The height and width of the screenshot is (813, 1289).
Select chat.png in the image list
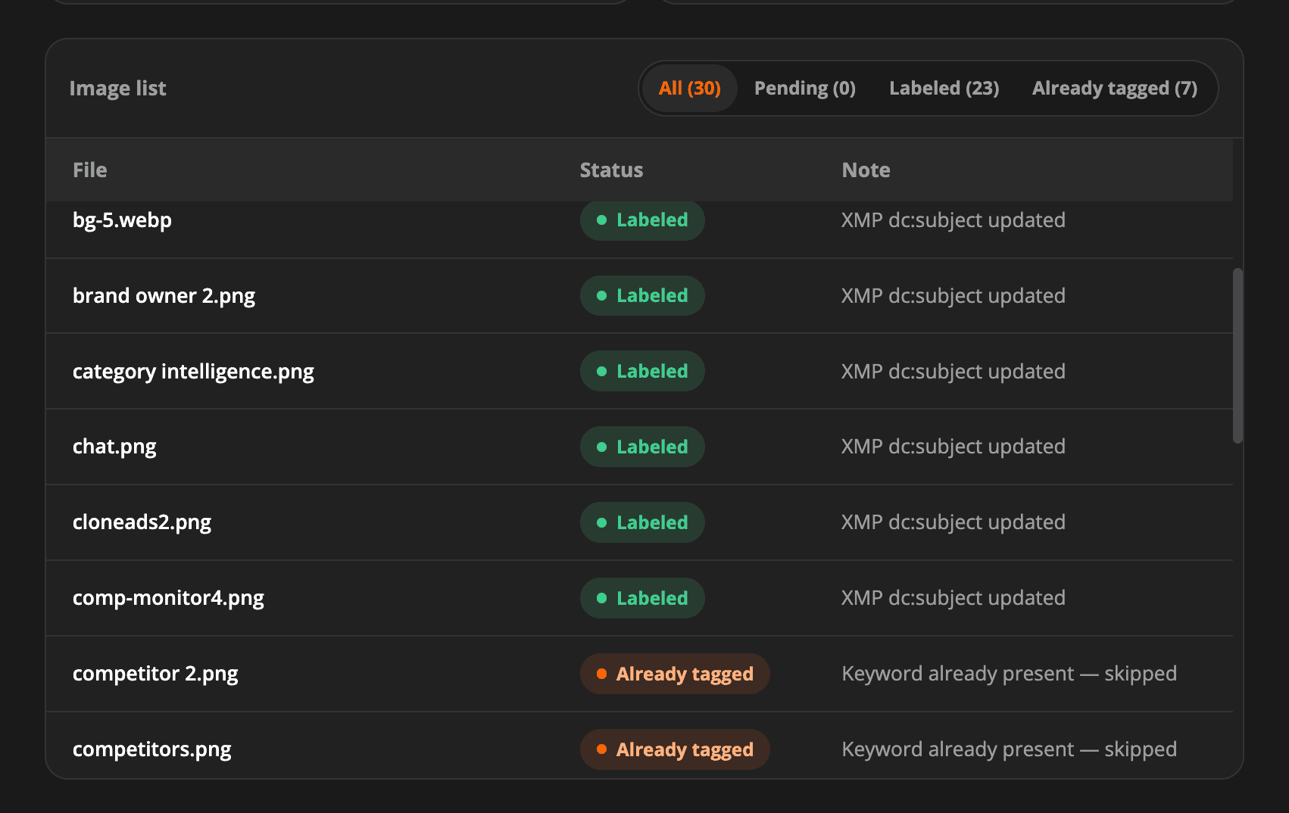[639, 447]
